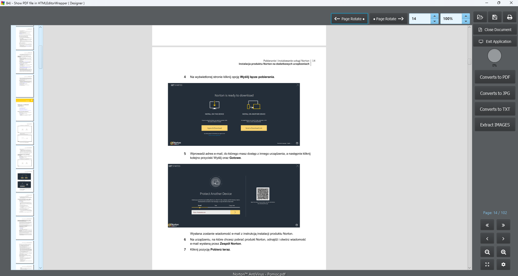Click the QR code in the document
This screenshot has height=276, width=518.
click(x=263, y=194)
